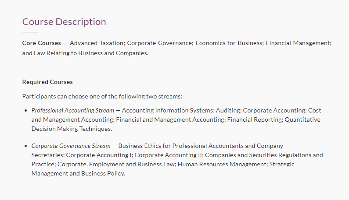Click the text Financial Reporting

click(255, 119)
